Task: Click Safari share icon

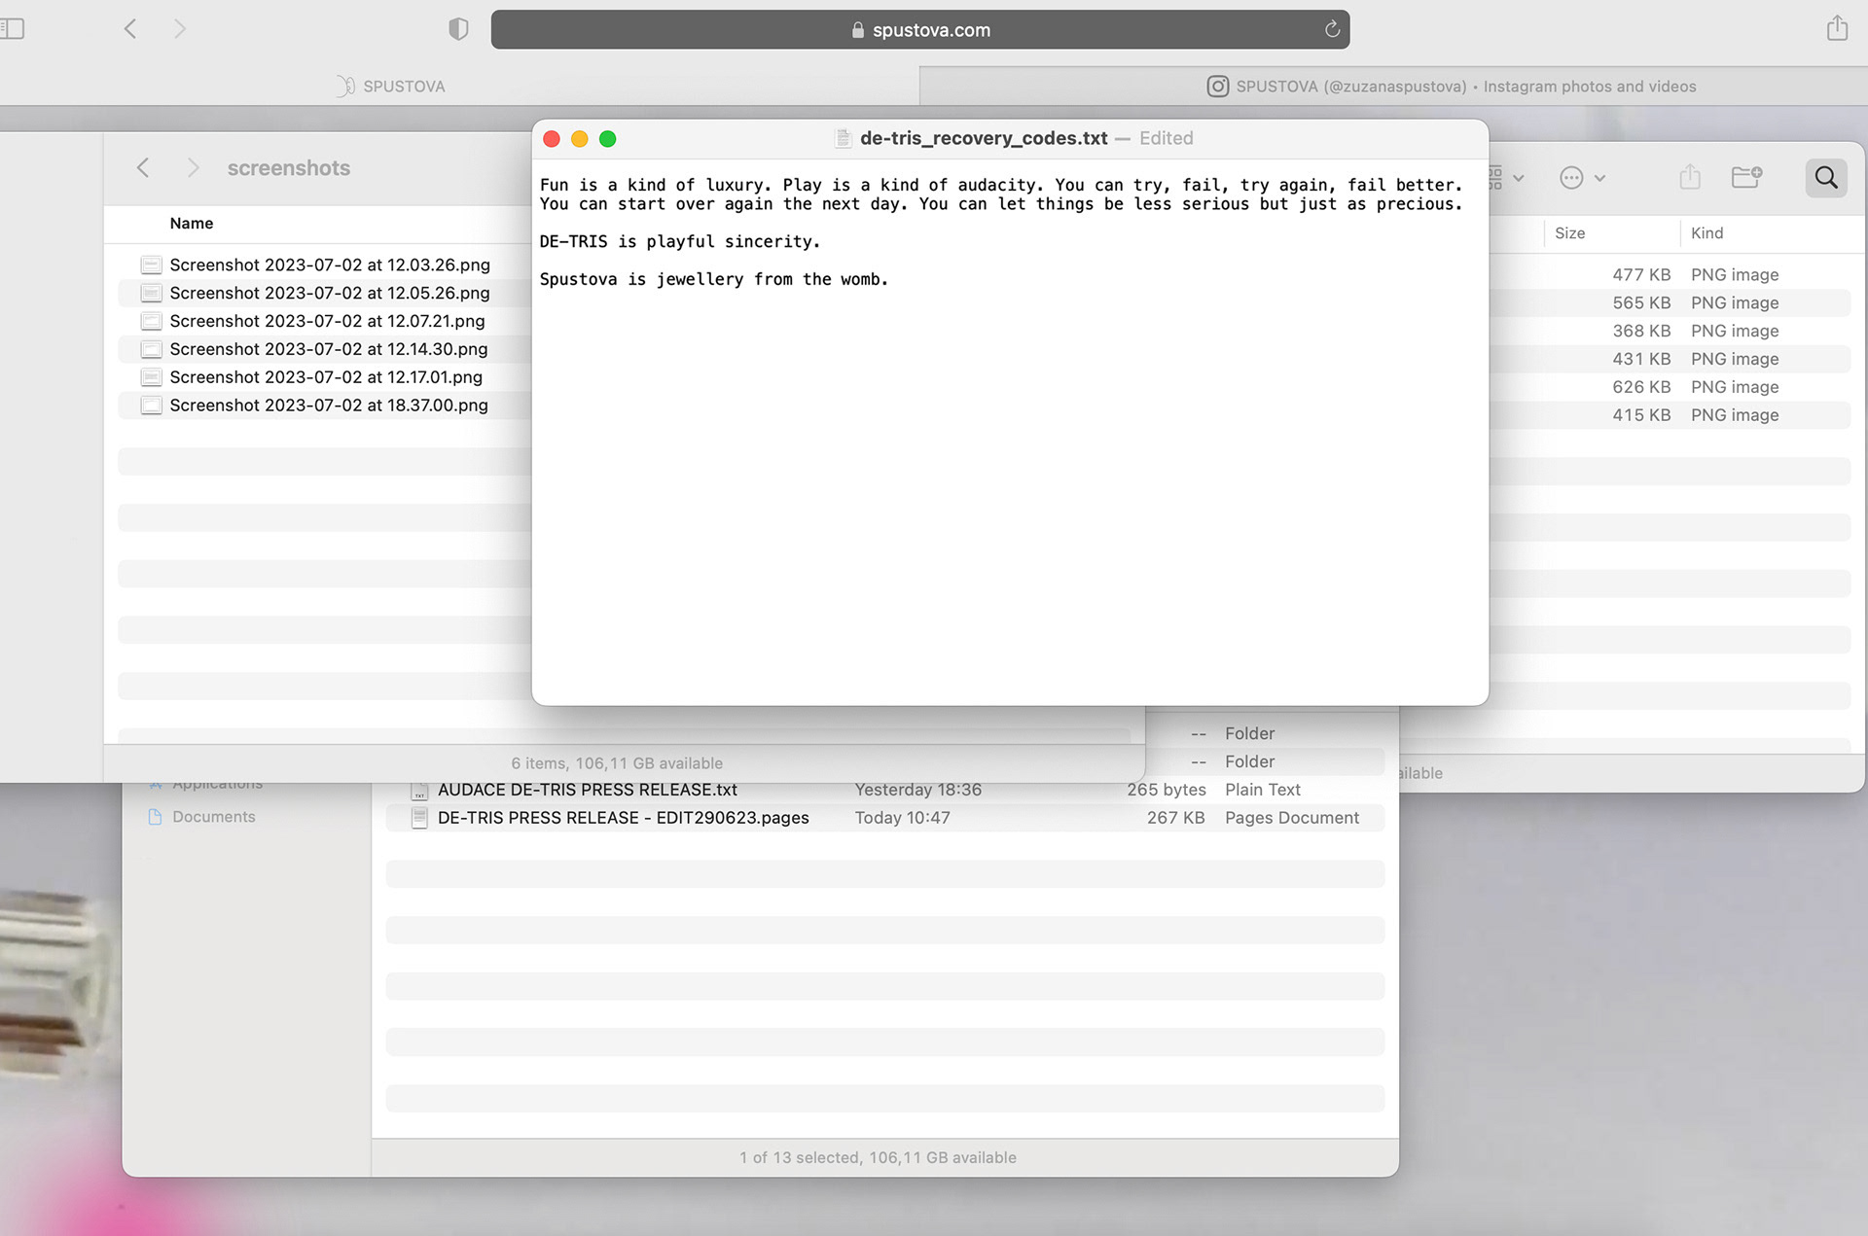Action: point(1837,28)
